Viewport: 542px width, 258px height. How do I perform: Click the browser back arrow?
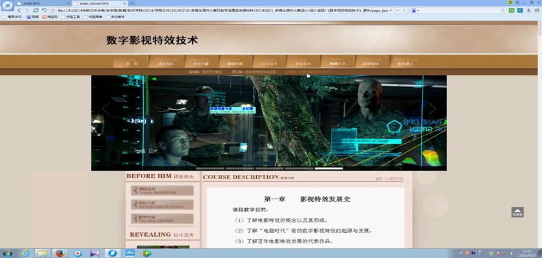[x=19, y=10]
